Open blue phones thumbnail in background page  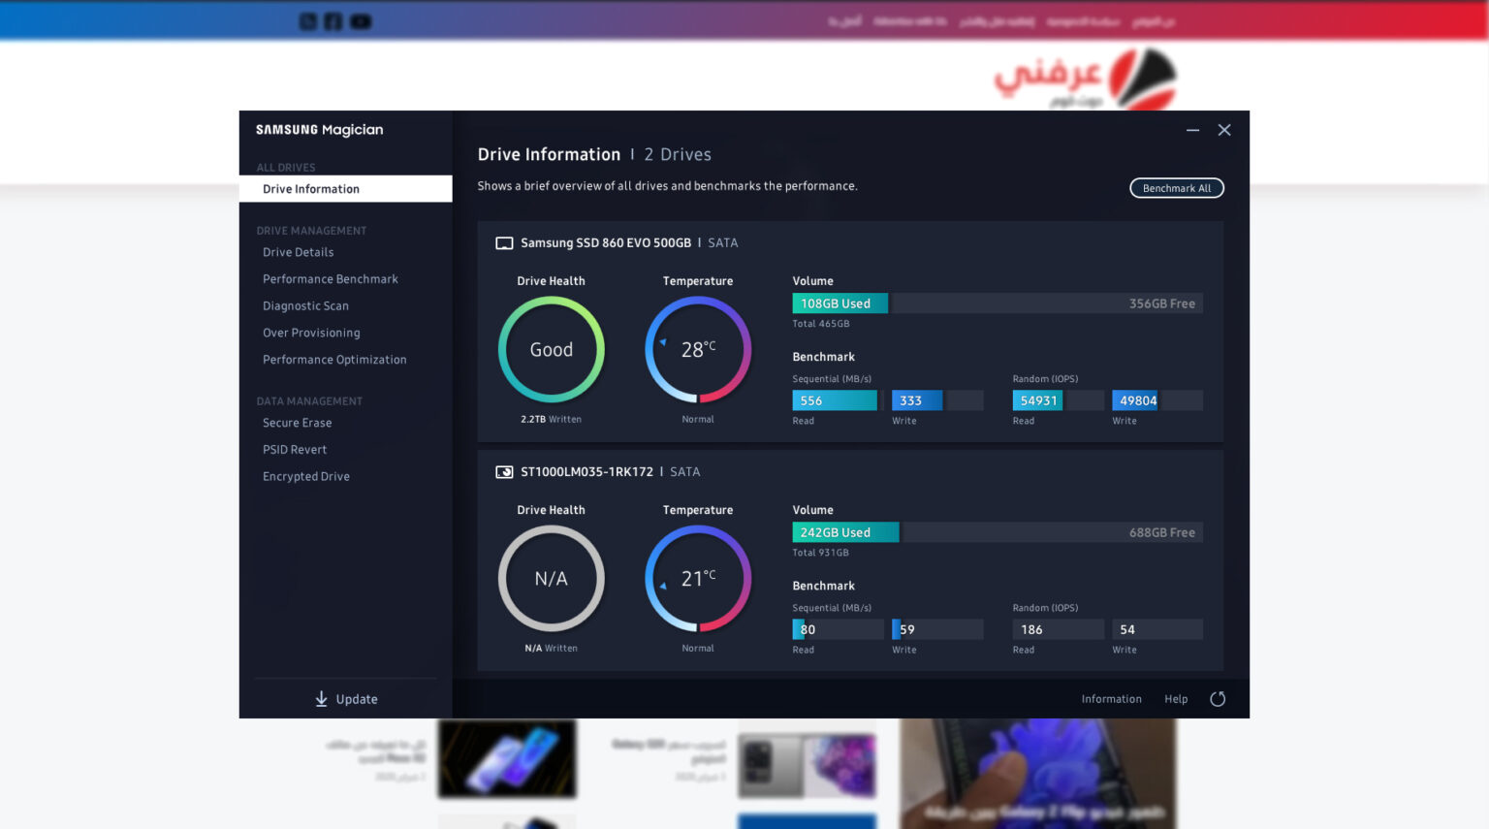click(x=507, y=759)
